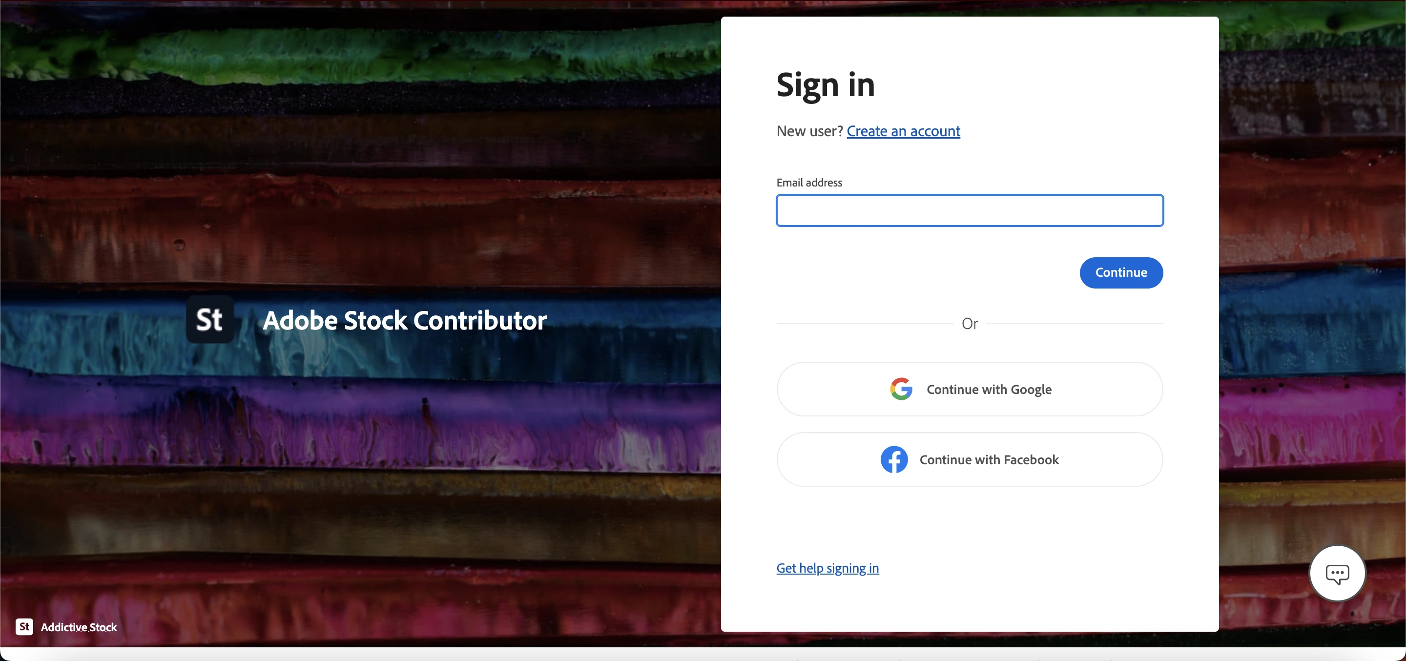Screen dimensions: 1406x661
Task: Click the New user? text
Action: [x=809, y=131]
